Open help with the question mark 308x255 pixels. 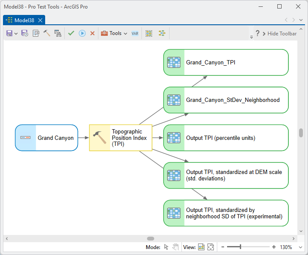(257, 33)
